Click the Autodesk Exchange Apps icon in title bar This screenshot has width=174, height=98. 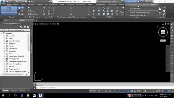pos(141,2)
